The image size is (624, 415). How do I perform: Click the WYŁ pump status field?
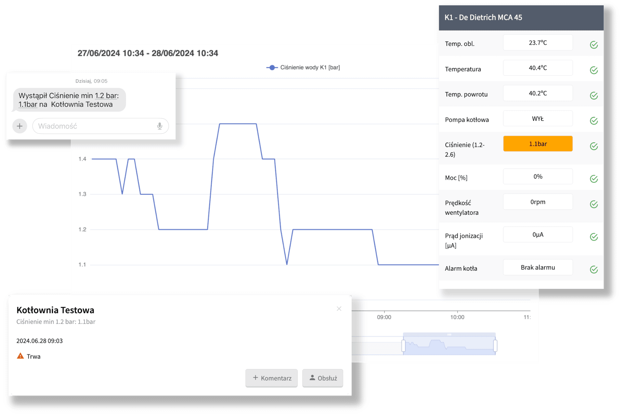(x=538, y=119)
